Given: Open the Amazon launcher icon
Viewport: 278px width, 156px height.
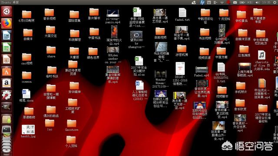Looking at the screenshot, I should click(x=7, y=83).
